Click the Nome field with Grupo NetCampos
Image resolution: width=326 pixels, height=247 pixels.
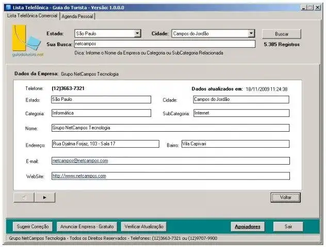(x=171, y=128)
